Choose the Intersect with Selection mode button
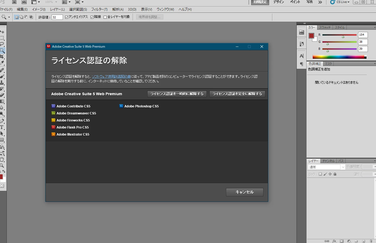Screen dimensions: 376x243 (31, 17)
